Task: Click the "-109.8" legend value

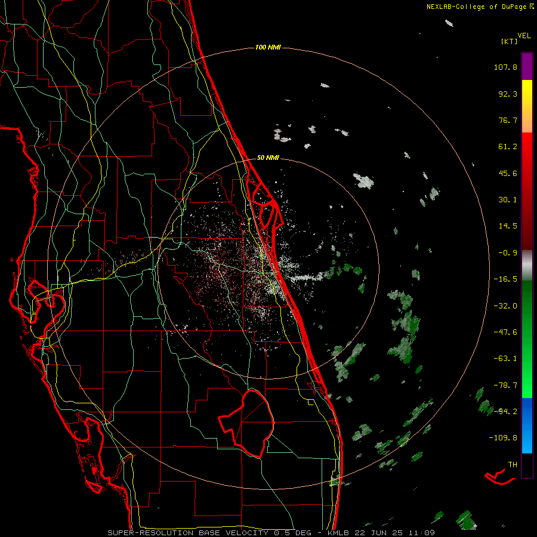Action: [x=503, y=438]
